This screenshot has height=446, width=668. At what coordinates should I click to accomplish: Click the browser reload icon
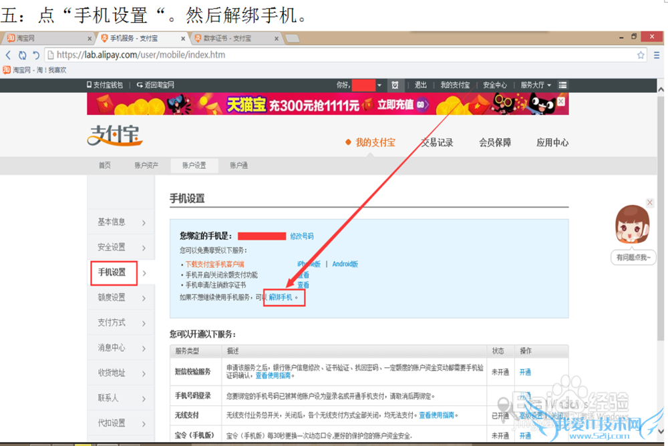pos(22,55)
